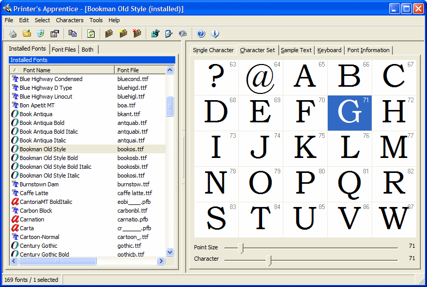
Task: Select the Blue Highway Linocut font
Action: [x=88, y=97]
